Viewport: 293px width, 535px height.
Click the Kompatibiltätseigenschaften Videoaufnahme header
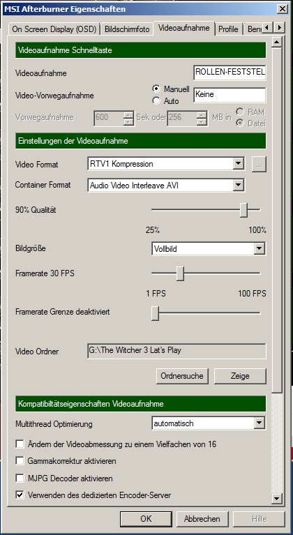[140, 404]
